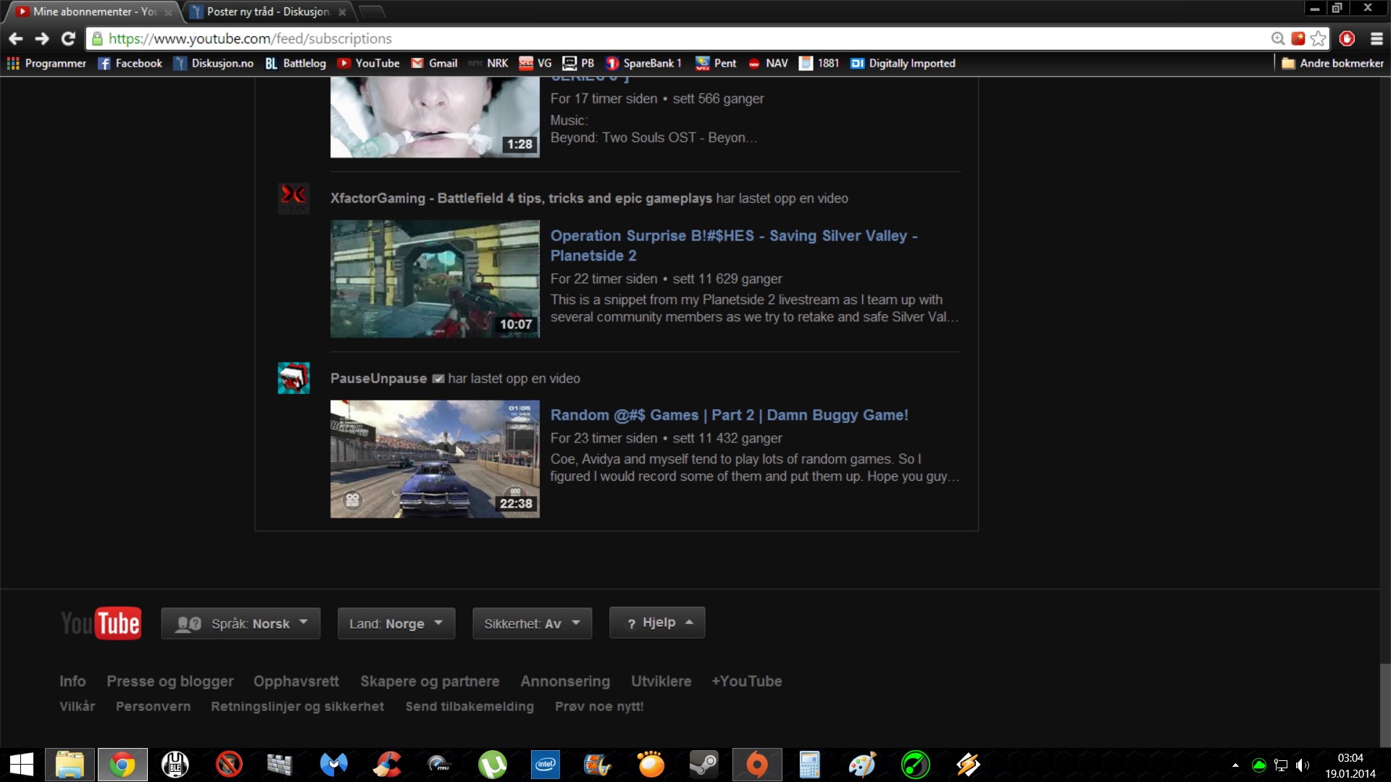
Task: Open Facebook bookmark
Action: 130,63
